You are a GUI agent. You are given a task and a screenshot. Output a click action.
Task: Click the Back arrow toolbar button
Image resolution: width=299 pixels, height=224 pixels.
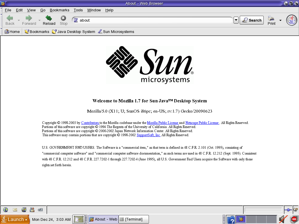[10, 20]
